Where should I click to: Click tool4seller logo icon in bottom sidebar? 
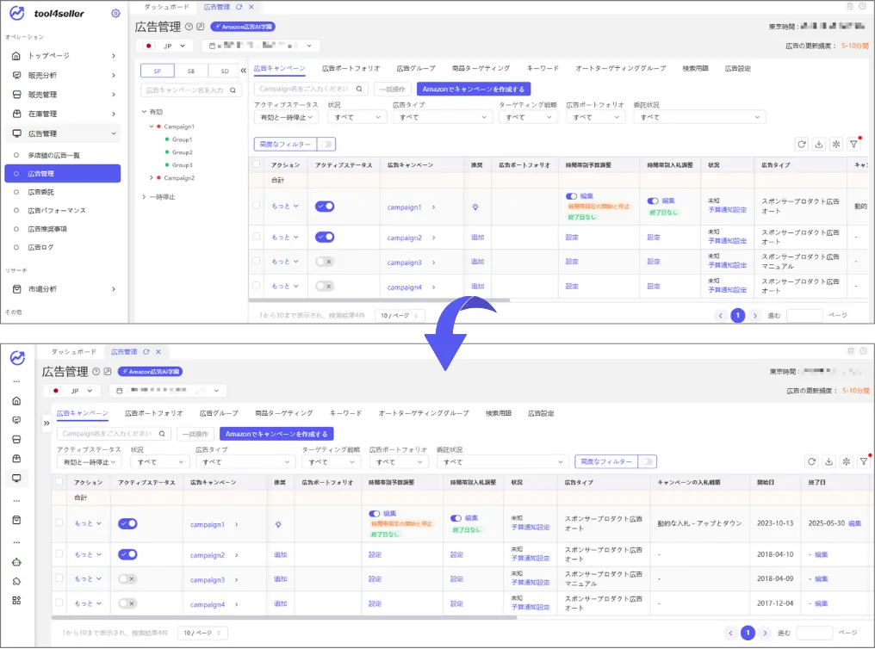click(x=17, y=358)
